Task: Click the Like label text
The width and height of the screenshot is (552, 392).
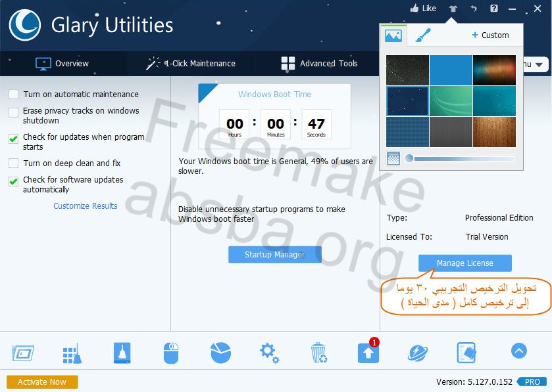Action: (x=429, y=9)
